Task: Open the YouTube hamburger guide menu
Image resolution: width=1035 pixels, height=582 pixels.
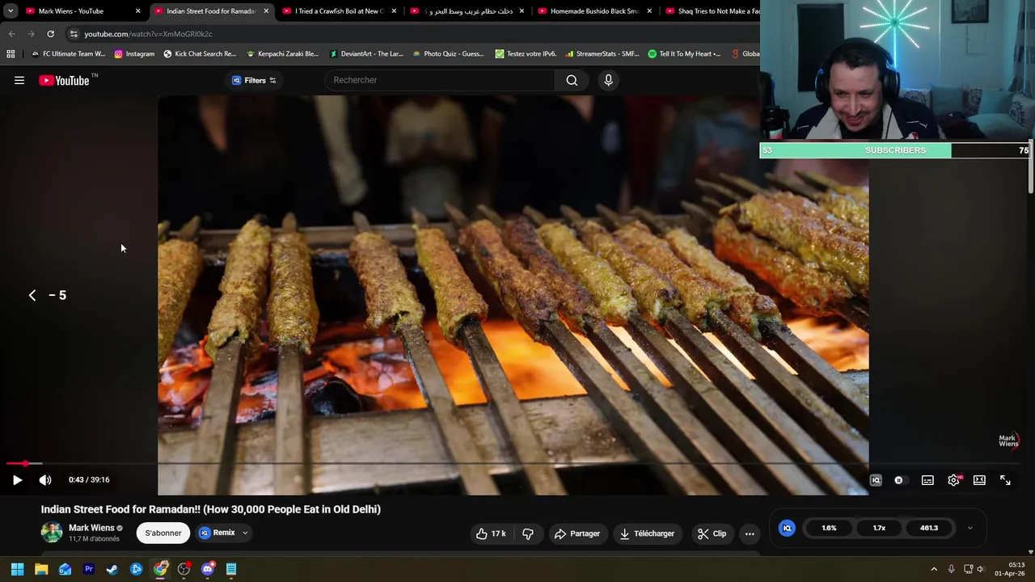Action: (19, 80)
